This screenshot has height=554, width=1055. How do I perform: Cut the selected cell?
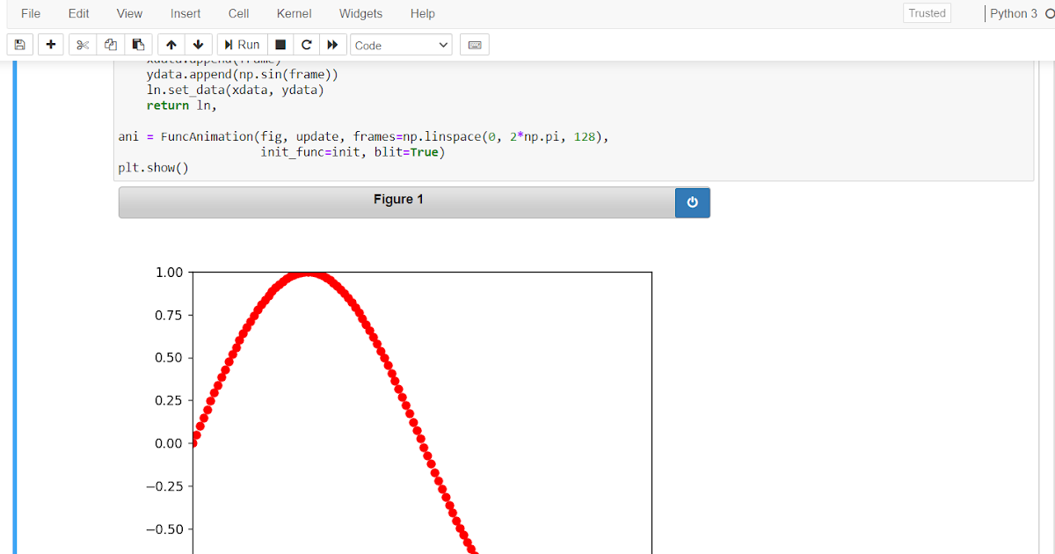(82, 44)
